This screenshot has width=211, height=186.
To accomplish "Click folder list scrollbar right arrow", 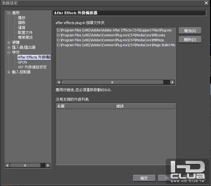I will (172, 82).
